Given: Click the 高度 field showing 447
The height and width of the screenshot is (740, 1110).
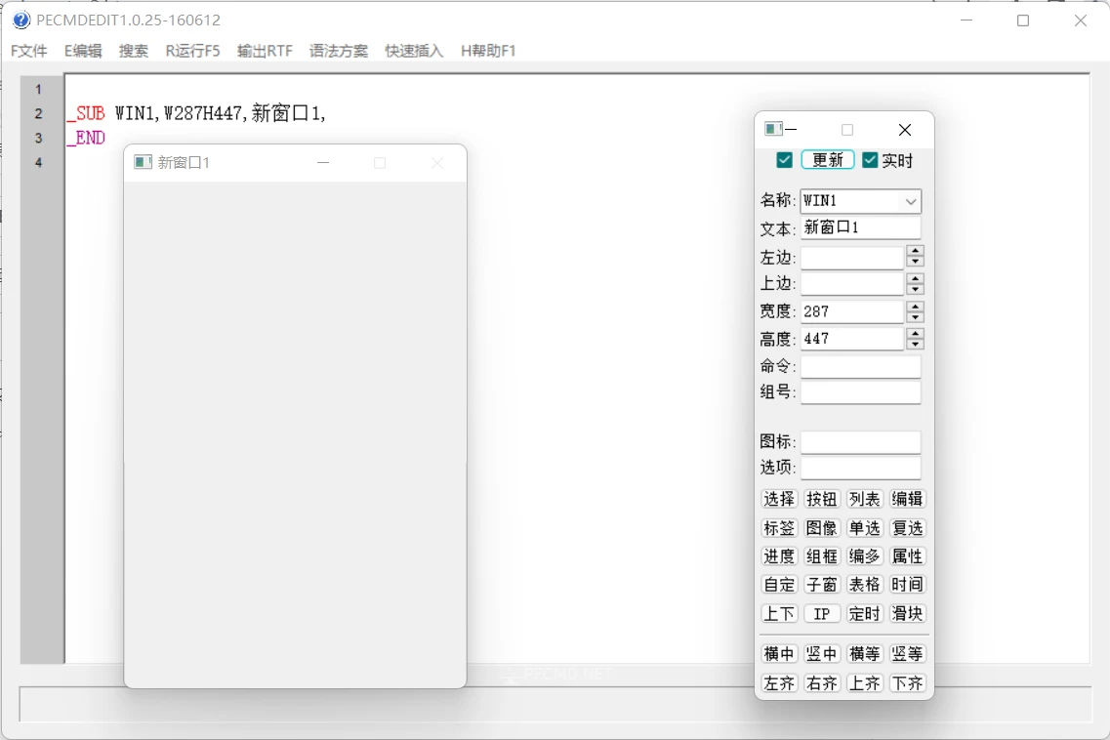Looking at the screenshot, I should click(852, 339).
